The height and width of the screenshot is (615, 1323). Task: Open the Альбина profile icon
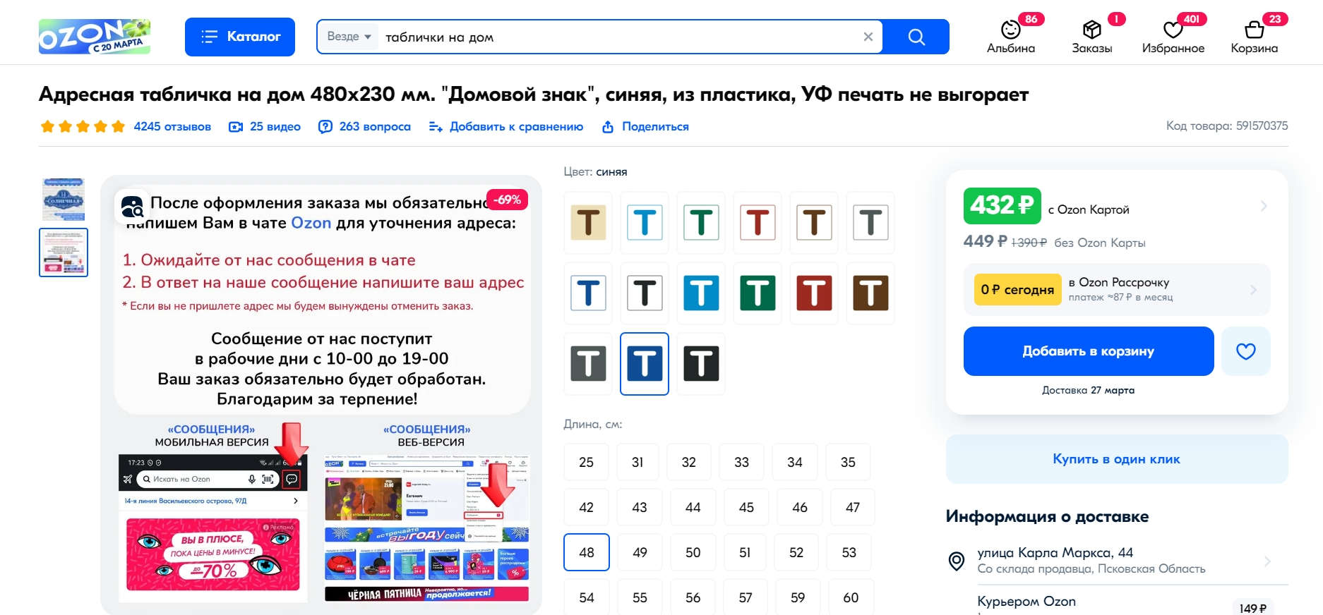[x=1011, y=37]
